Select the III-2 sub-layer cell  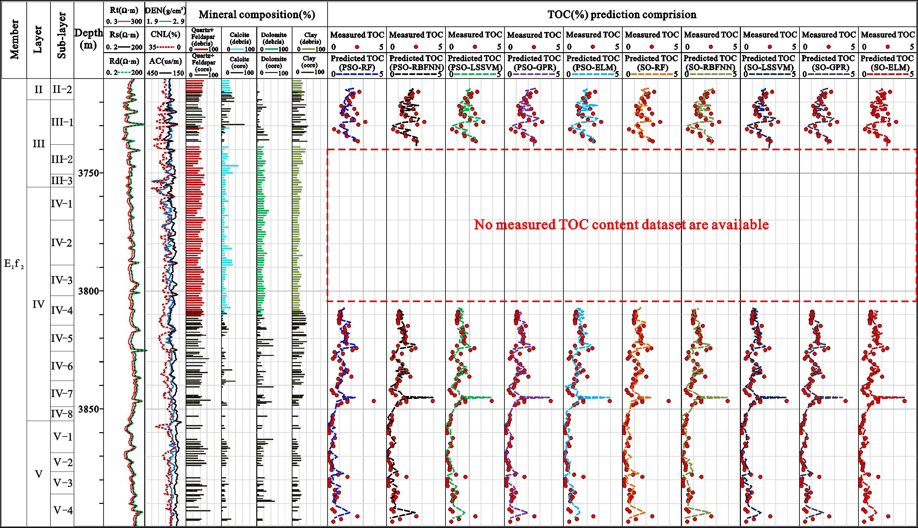(62, 160)
